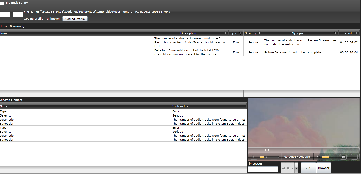The image size is (361, 174).
Task: Launch playback in VLC
Action: (x=308, y=168)
